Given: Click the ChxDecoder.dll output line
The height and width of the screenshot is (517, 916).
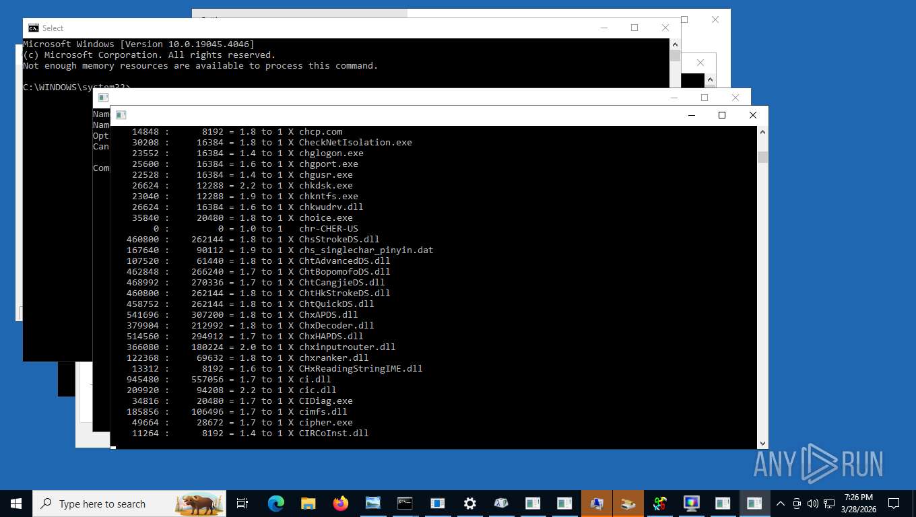Looking at the screenshot, I should [x=250, y=325].
